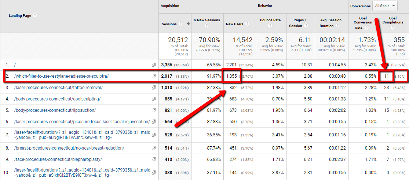Screen dimensions: 409x180
Task: Sort by the % New Sessions header
Action: point(207,20)
